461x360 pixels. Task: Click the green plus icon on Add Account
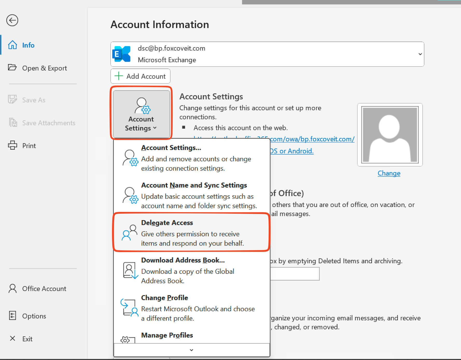tap(119, 76)
